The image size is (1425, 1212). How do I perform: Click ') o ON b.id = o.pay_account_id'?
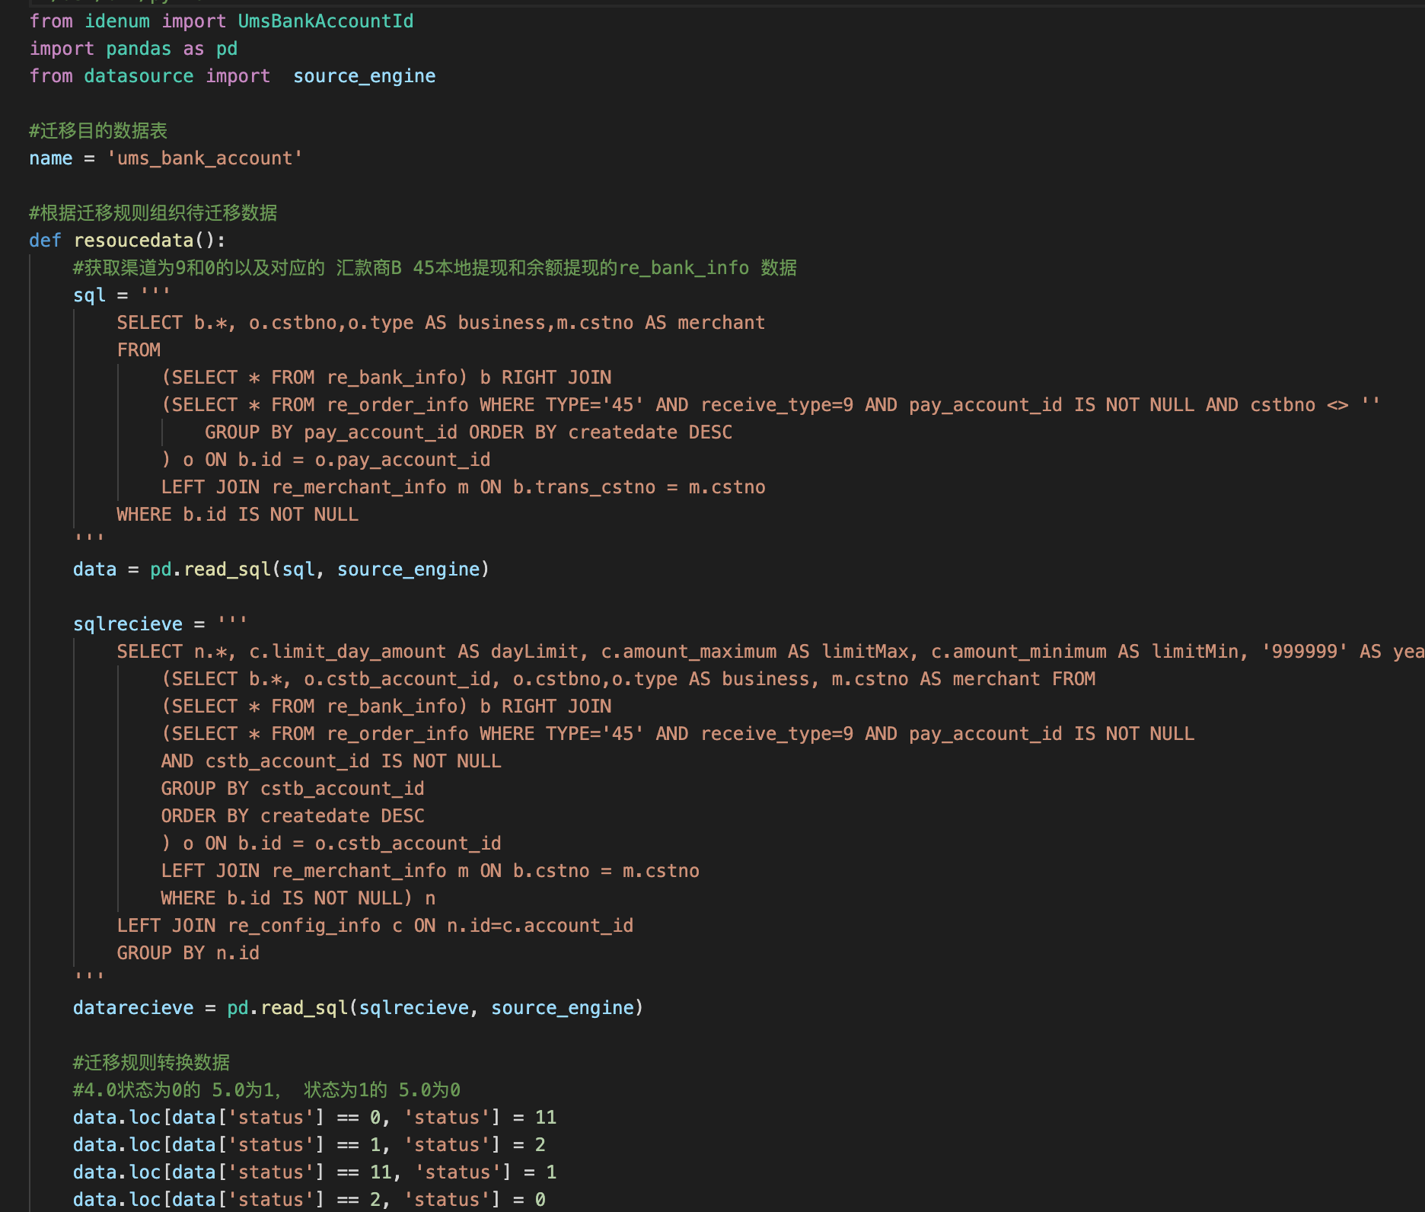pos(326,460)
